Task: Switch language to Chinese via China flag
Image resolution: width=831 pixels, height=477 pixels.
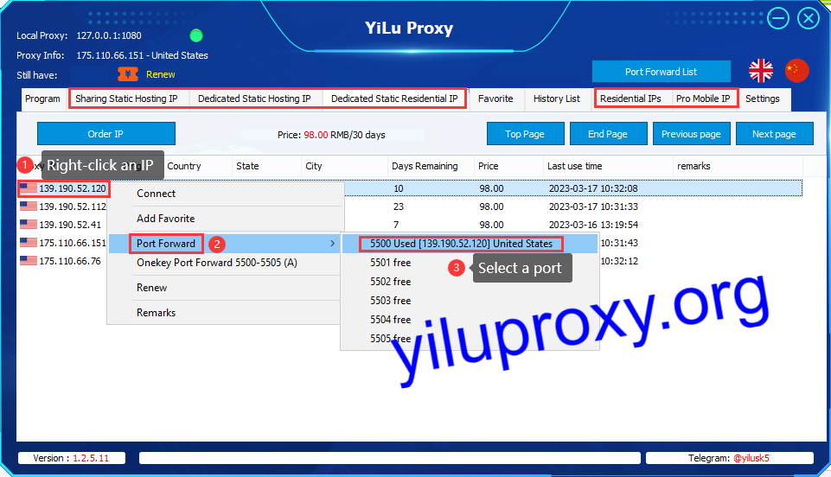Action: point(796,71)
